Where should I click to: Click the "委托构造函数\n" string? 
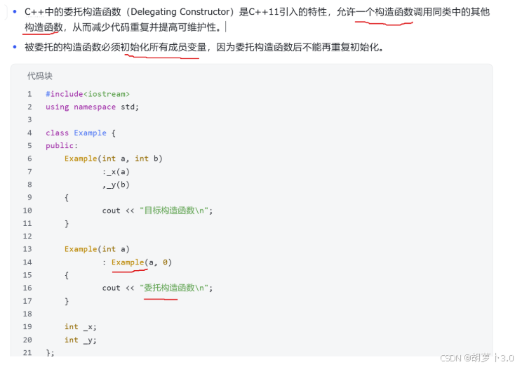click(174, 288)
